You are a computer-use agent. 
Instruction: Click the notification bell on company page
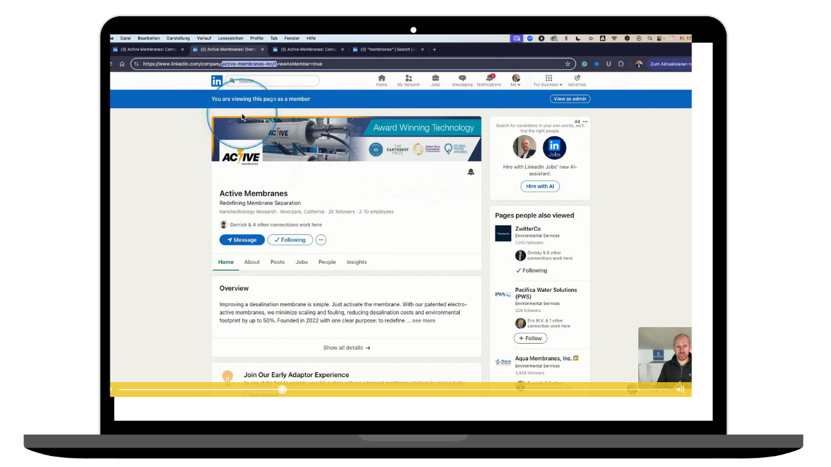click(x=471, y=172)
